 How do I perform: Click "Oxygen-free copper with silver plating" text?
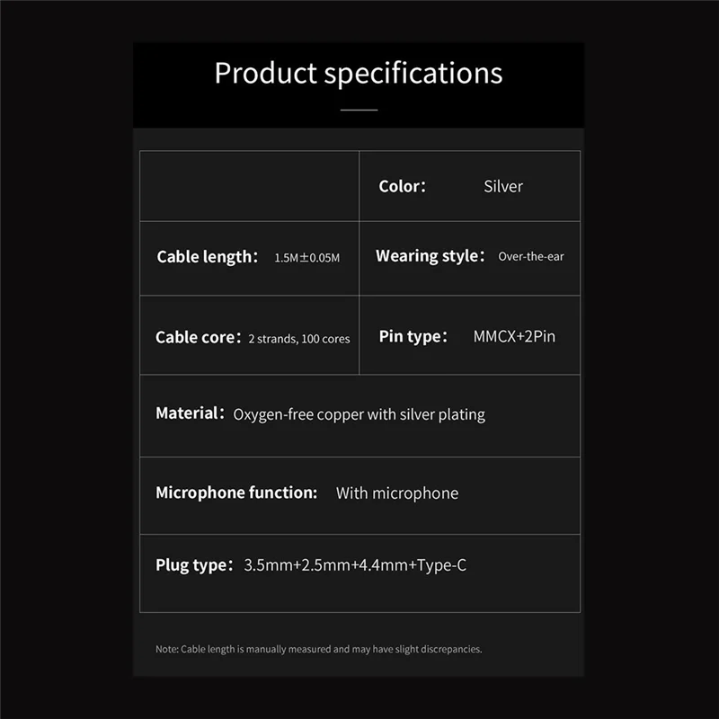tap(359, 414)
